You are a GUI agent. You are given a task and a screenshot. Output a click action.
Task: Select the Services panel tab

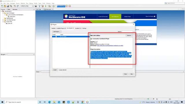coord(15,10)
